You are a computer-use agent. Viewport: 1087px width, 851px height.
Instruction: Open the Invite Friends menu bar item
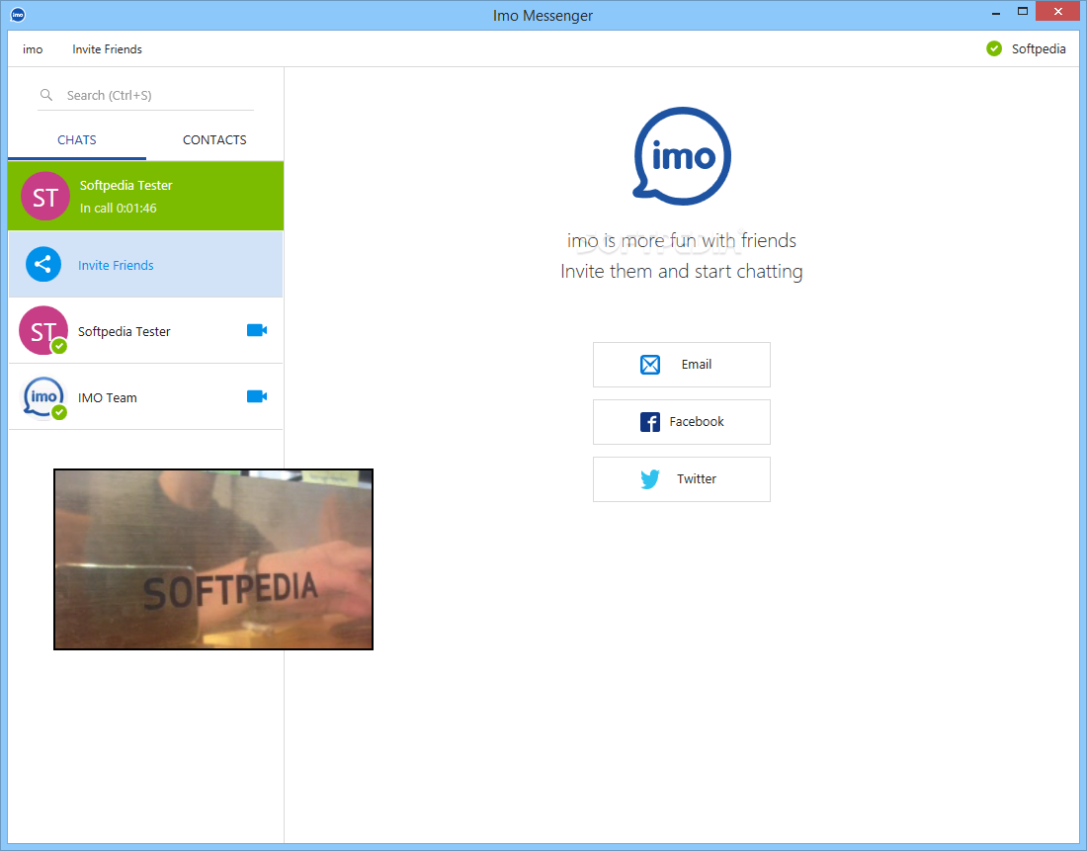(107, 49)
